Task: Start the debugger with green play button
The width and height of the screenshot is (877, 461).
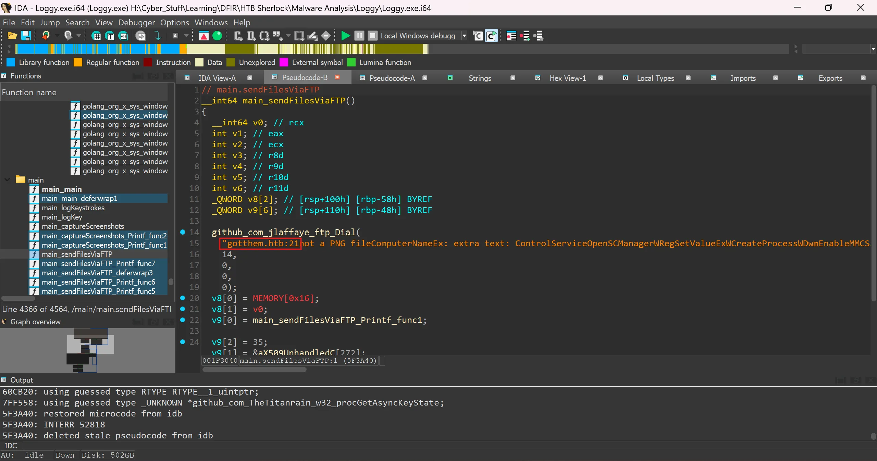Action: 345,36
